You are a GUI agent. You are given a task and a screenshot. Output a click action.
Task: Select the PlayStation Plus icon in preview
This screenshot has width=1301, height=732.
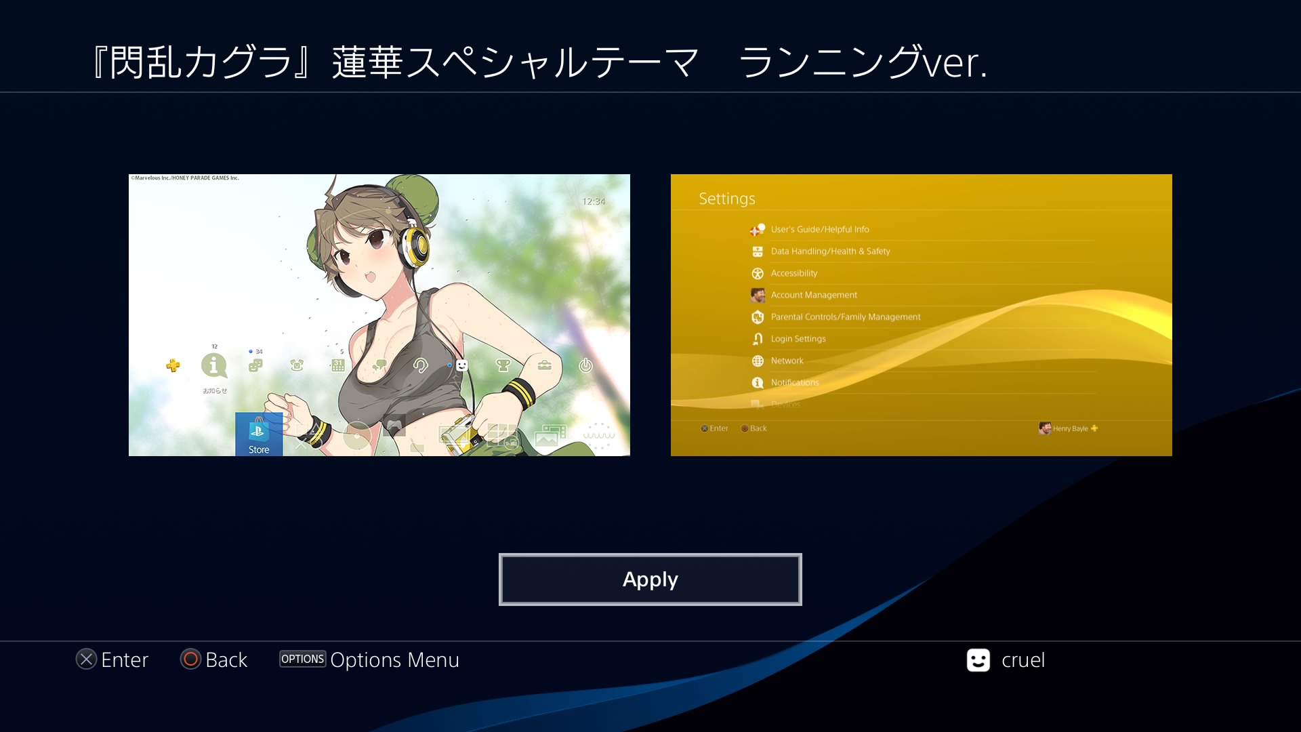[x=173, y=365]
